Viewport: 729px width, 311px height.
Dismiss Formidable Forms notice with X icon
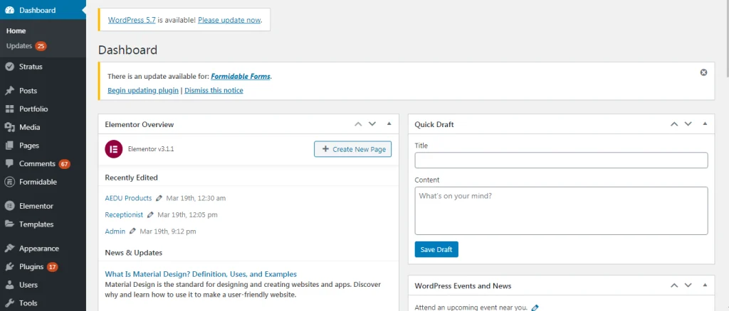[703, 72]
